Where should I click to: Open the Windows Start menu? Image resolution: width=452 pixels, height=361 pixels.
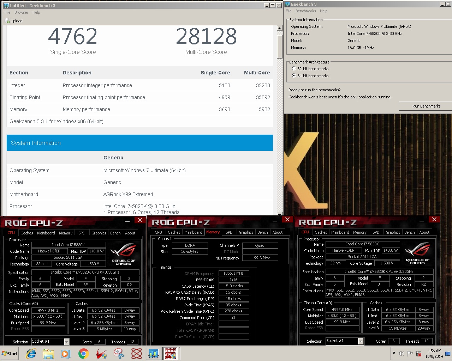(10, 353)
